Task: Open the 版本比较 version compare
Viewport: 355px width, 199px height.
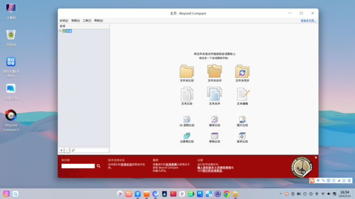Action: (x=242, y=138)
